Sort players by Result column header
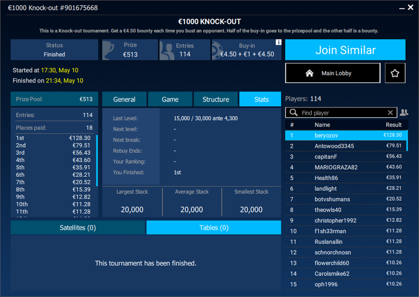Viewport: 419px width, 297px height. pyautogui.click(x=394, y=125)
